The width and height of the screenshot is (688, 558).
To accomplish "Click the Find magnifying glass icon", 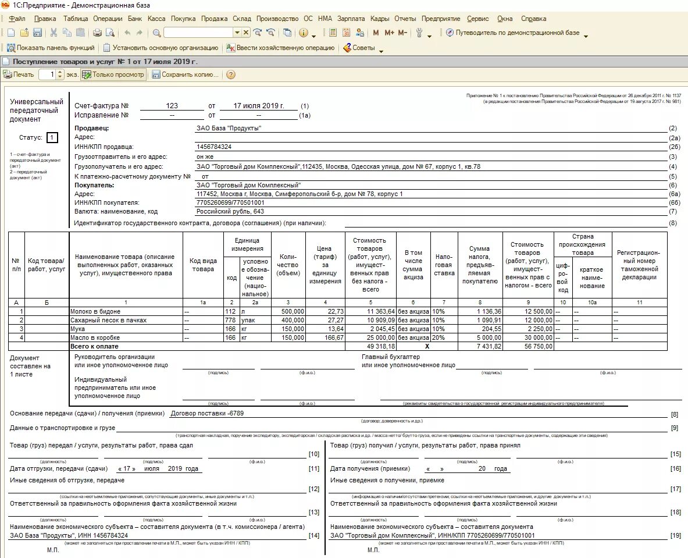I will click(x=156, y=33).
